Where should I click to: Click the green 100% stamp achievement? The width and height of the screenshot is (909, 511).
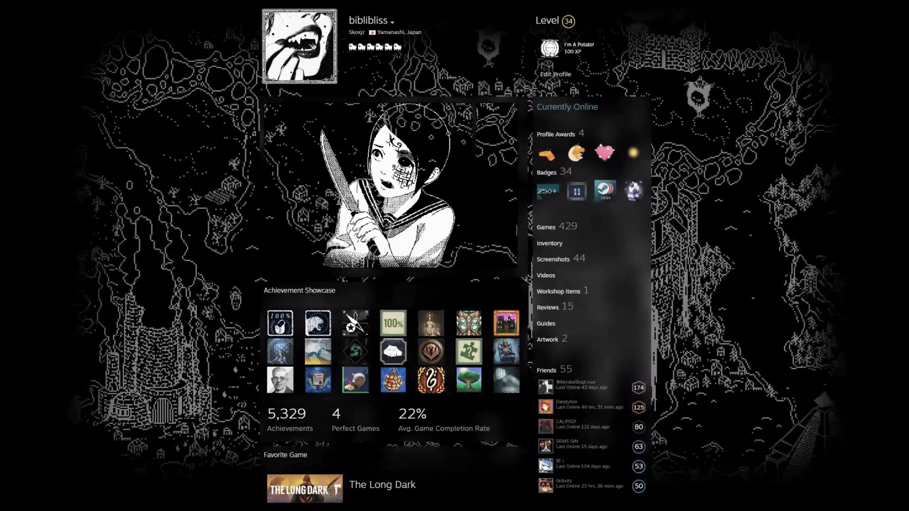tap(393, 323)
